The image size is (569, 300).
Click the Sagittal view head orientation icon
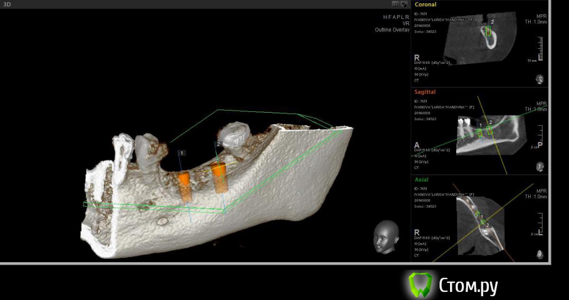(x=540, y=167)
